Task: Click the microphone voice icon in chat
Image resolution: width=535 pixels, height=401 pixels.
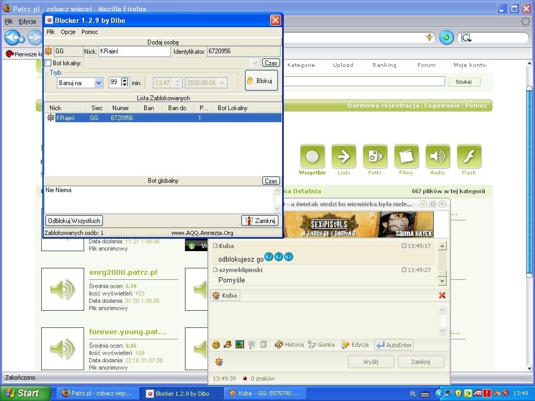Action: click(x=251, y=345)
